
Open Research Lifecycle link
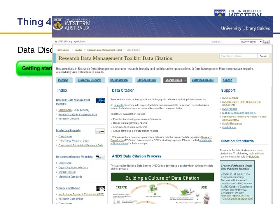(69, 119)
